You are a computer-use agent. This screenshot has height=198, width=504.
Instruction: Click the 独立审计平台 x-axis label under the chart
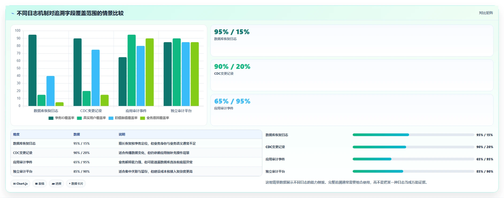181,111
